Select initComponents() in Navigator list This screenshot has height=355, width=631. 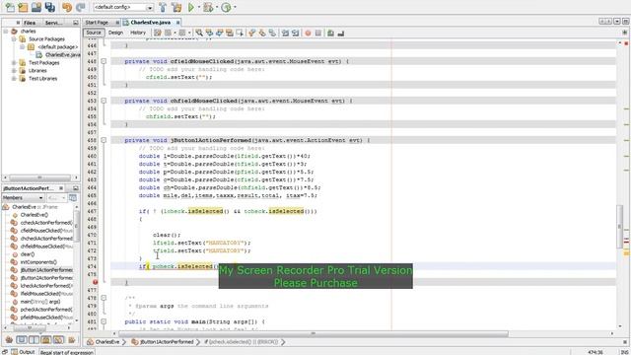pos(35,262)
